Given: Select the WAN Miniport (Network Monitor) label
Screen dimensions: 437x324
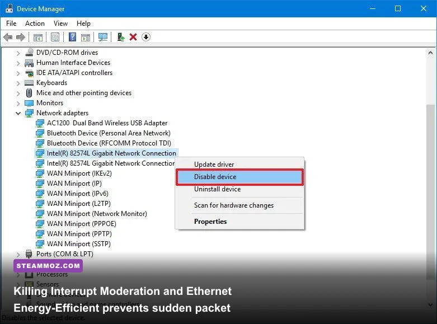Looking at the screenshot, I should pyautogui.click(x=97, y=214).
